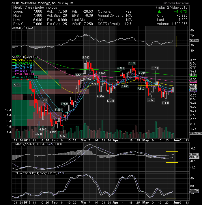Click the 1703376 volume tag on right axis

pyautogui.click(x=195, y=133)
